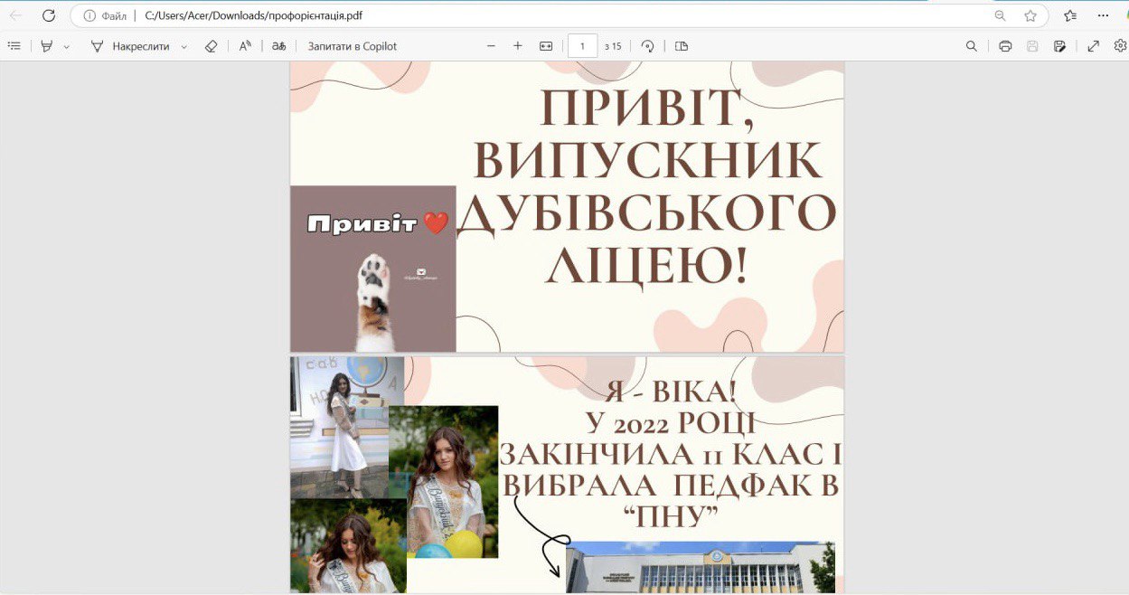Open the table of contents sidebar

[x=14, y=46]
